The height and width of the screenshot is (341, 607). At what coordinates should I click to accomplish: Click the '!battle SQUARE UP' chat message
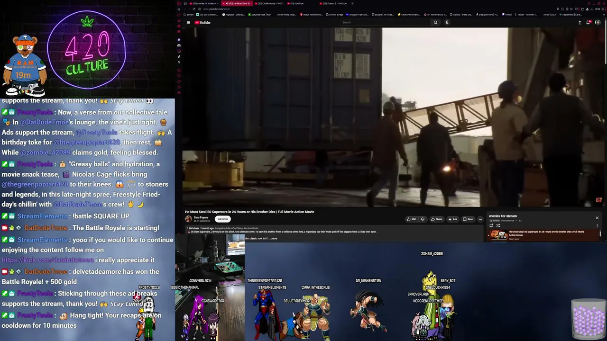(x=101, y=216)
